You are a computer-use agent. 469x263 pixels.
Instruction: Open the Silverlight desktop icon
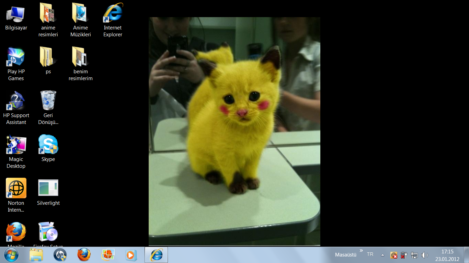pyautogui.click(x=48, y=192)
